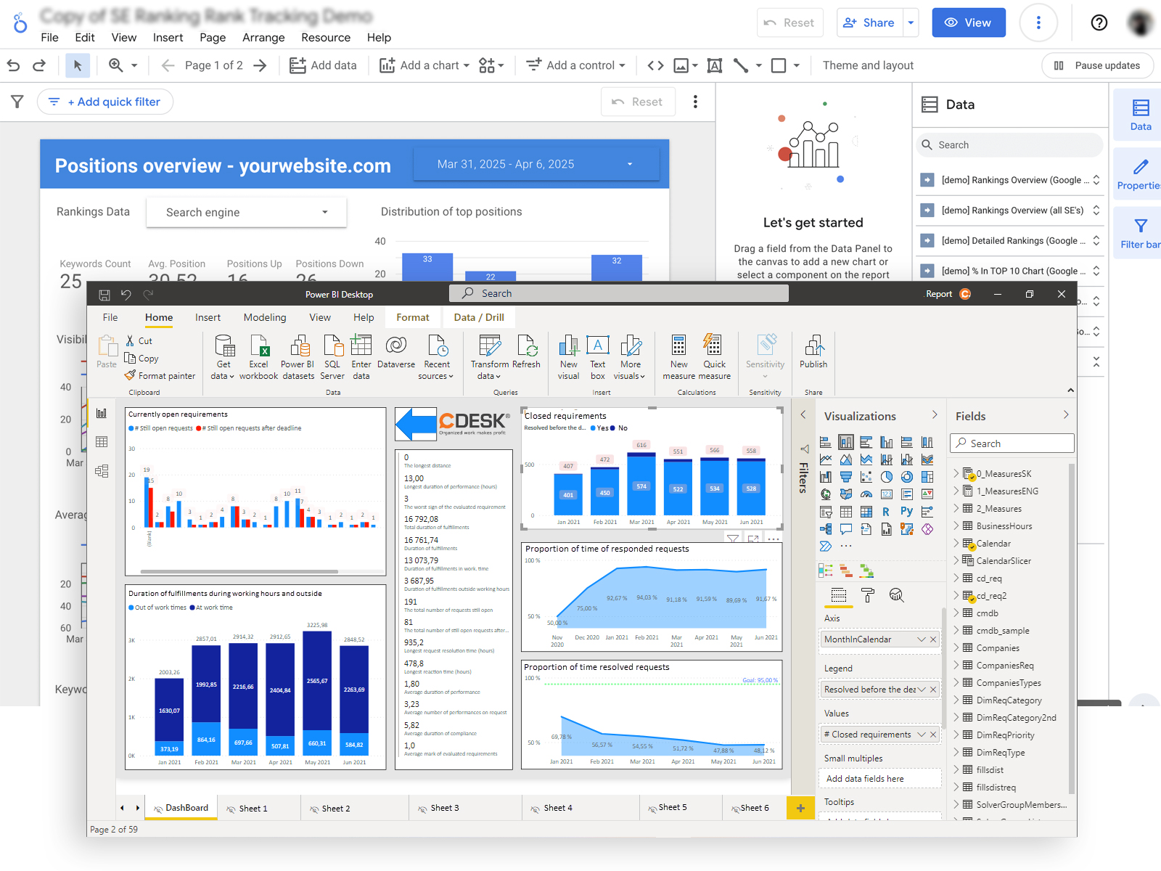
Task: Toggle Pause updates in Looker Studio
Action: point(1097,65)
